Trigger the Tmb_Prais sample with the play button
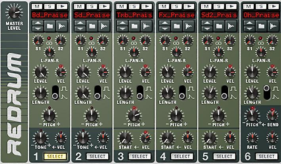The height and width of the screenshot is (164, 281). pos(147,6)
